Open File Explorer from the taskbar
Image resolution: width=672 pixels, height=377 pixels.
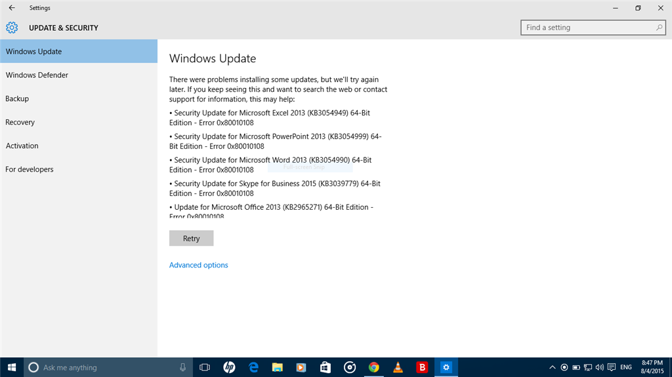point(278,368)
